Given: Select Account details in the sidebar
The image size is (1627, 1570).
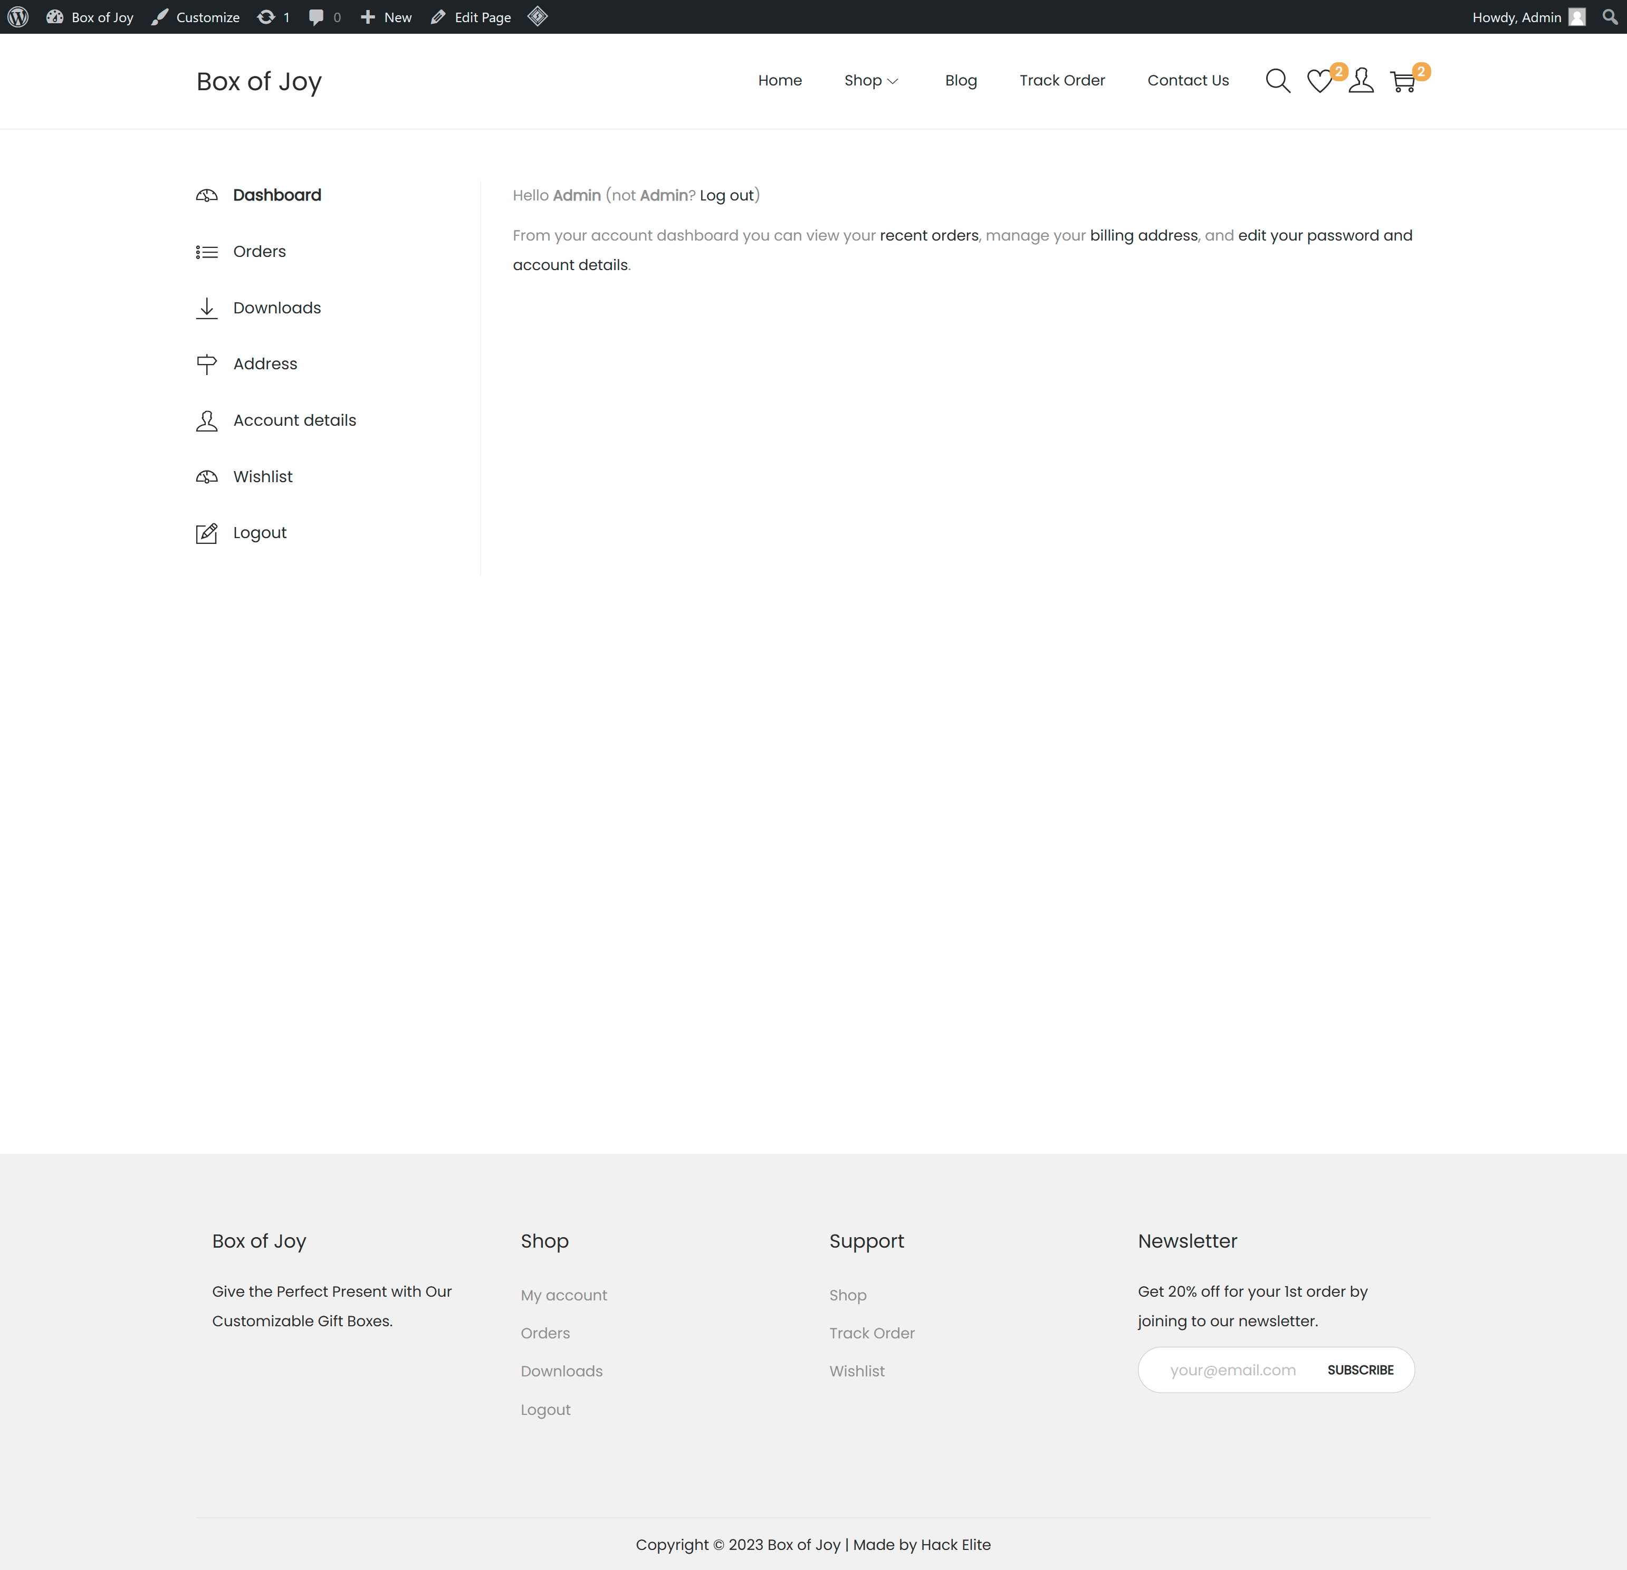Looking at the screenshot, I should tap(294, 420).
